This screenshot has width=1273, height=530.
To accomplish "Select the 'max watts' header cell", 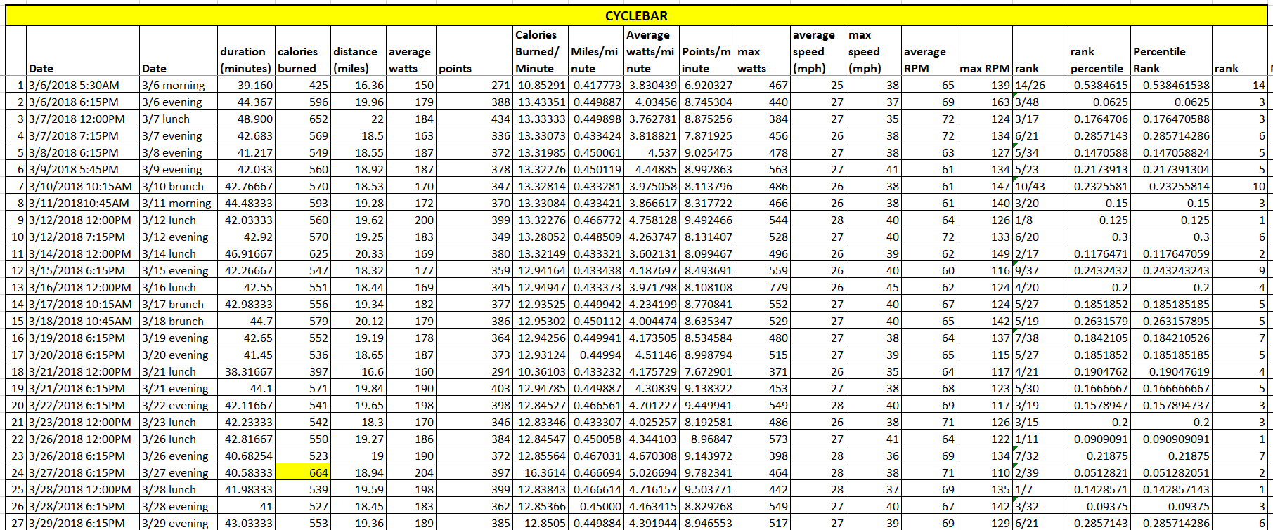I will 762,51.
